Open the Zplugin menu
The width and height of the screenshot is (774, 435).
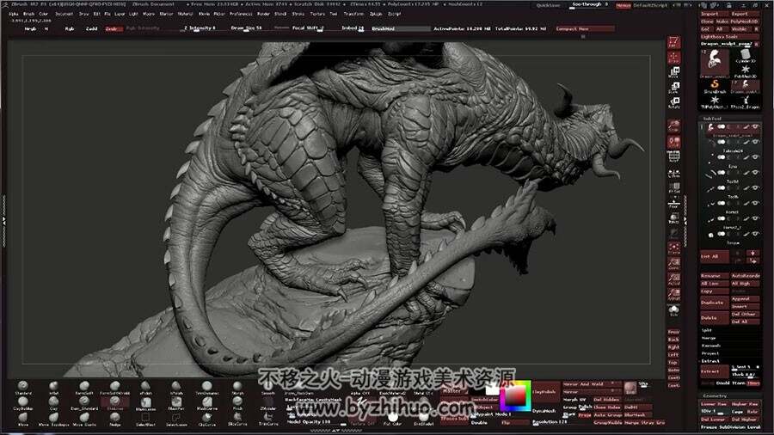[375, 14]
